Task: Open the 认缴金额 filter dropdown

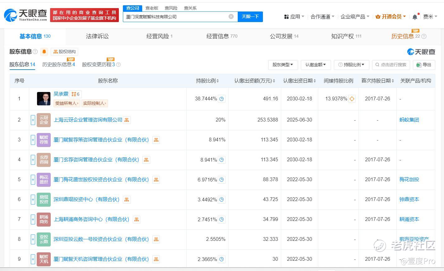Action: [x=315, y=65]
